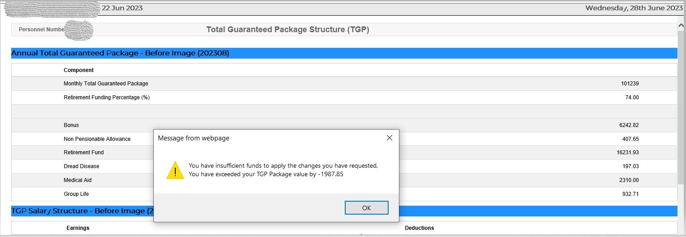This screenshot has width=686, height=237.
Task: Click the Retirement Funding Percentage (%) label
Action: [x=106, y=97]
